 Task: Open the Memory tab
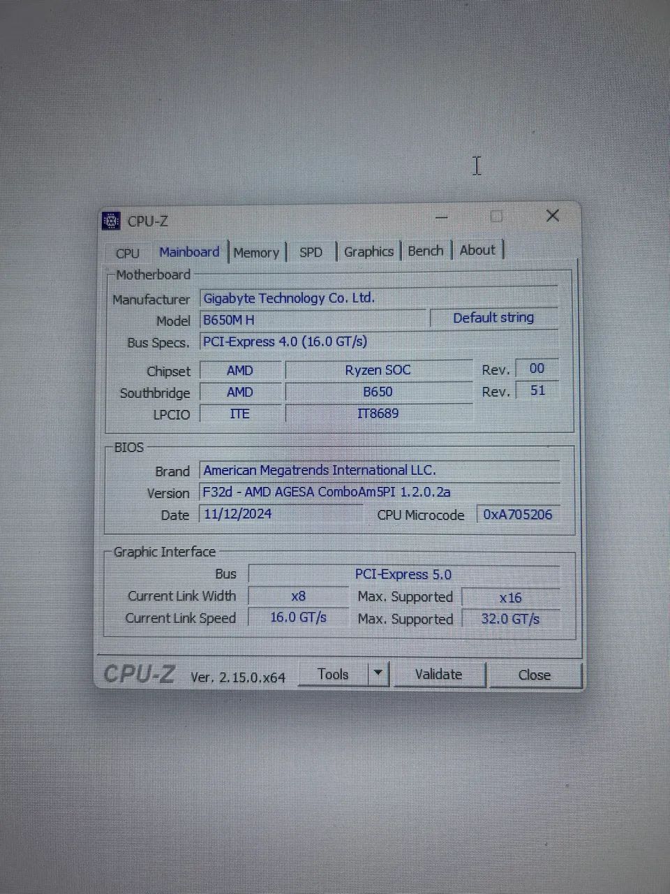tap(256, 252)
